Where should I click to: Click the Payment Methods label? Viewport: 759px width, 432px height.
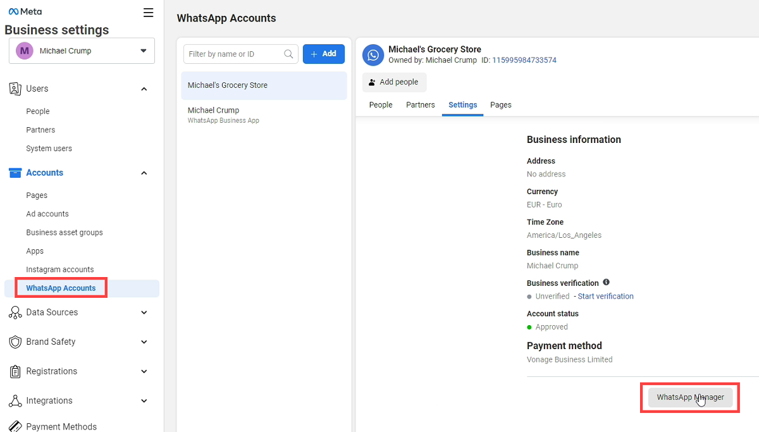61,427
